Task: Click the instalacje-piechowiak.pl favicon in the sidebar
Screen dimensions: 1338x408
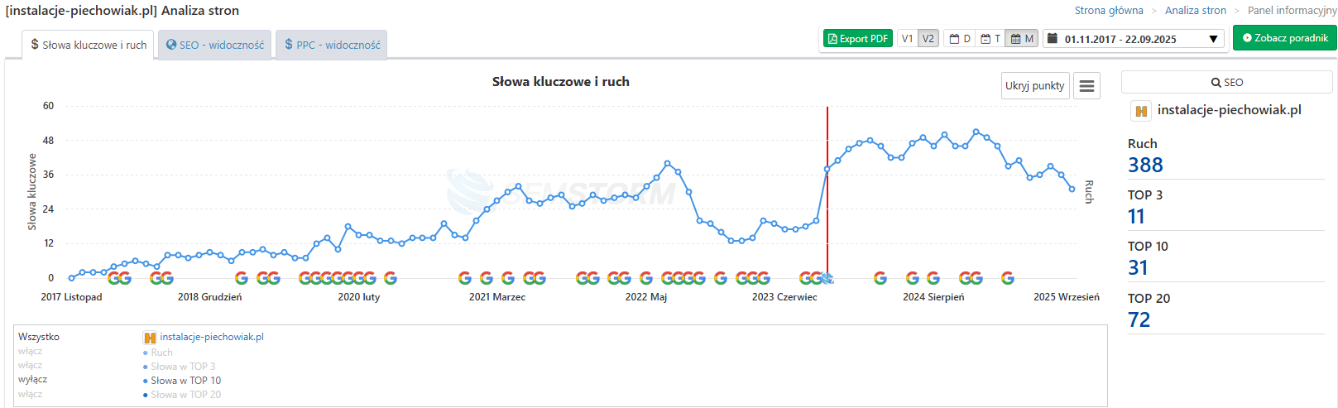Action: (x=1141, y=111)
